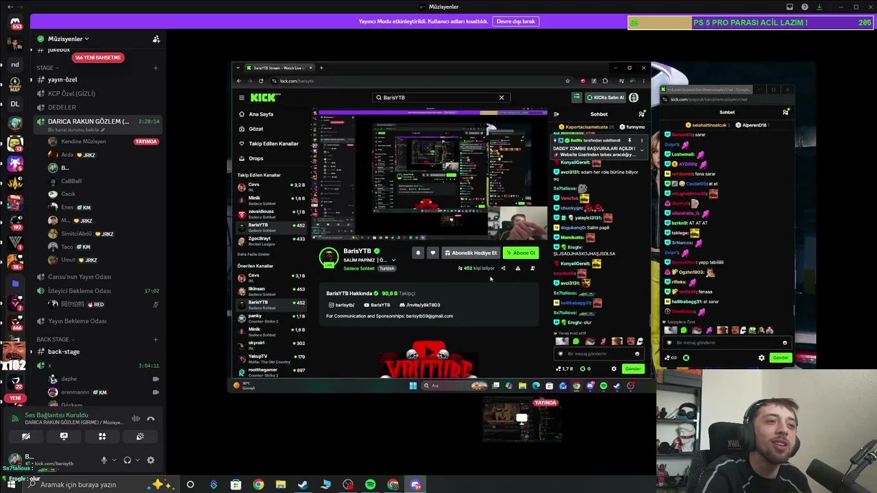Click the Abone Ol subscribe button

tap(521, 253)
